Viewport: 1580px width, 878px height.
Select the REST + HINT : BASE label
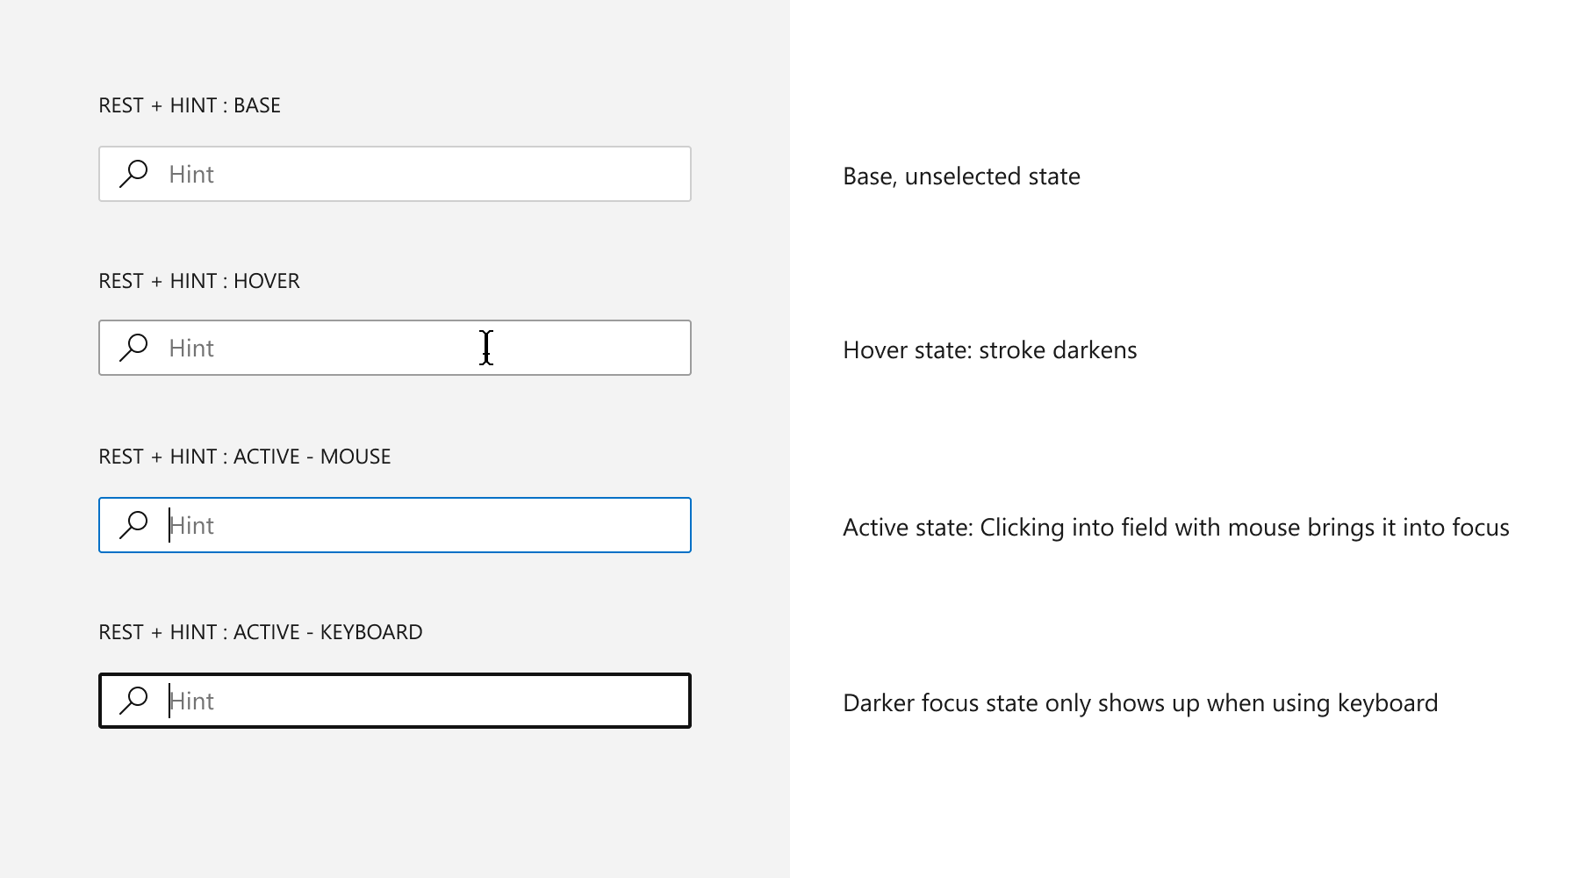pos(189,104)
